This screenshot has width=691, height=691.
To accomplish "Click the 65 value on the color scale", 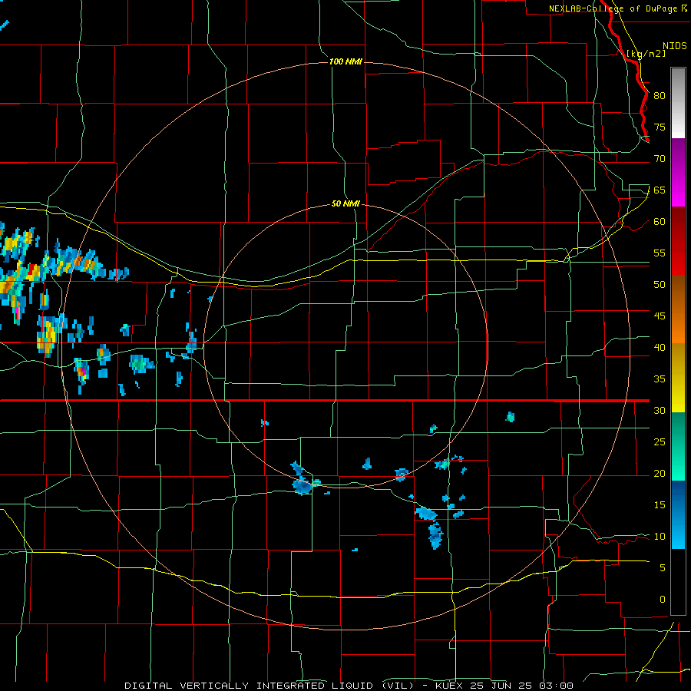I will [x=660, y=190].
